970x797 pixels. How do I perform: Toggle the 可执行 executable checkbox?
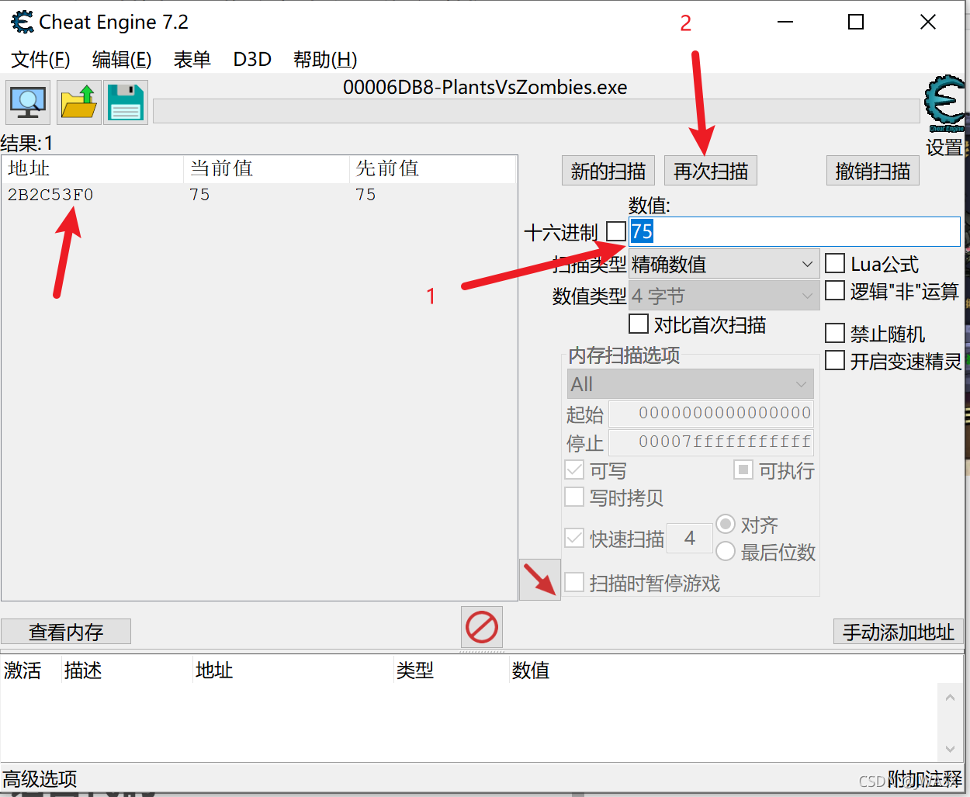[743, 470]
